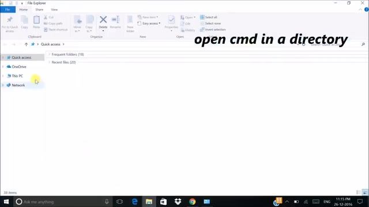This screenshot has width=369, height=207.
Task: Go up one folder level arrow
Action: coord(26,44)
